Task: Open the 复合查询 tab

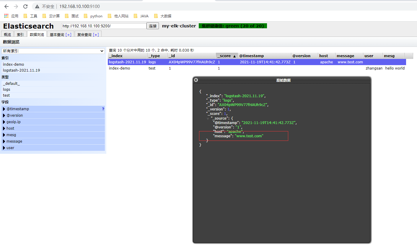Action: pos(84,34)
